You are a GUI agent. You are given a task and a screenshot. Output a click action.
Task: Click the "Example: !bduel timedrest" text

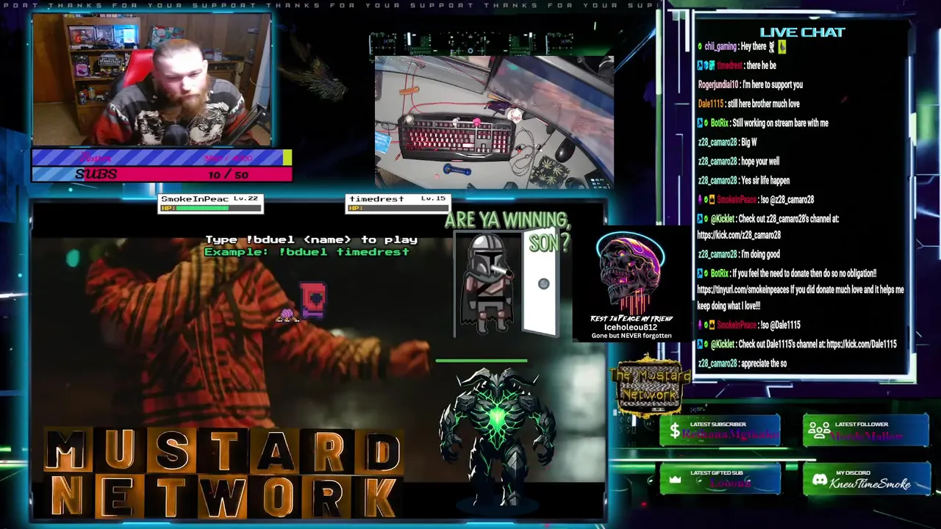click(307, 251)
